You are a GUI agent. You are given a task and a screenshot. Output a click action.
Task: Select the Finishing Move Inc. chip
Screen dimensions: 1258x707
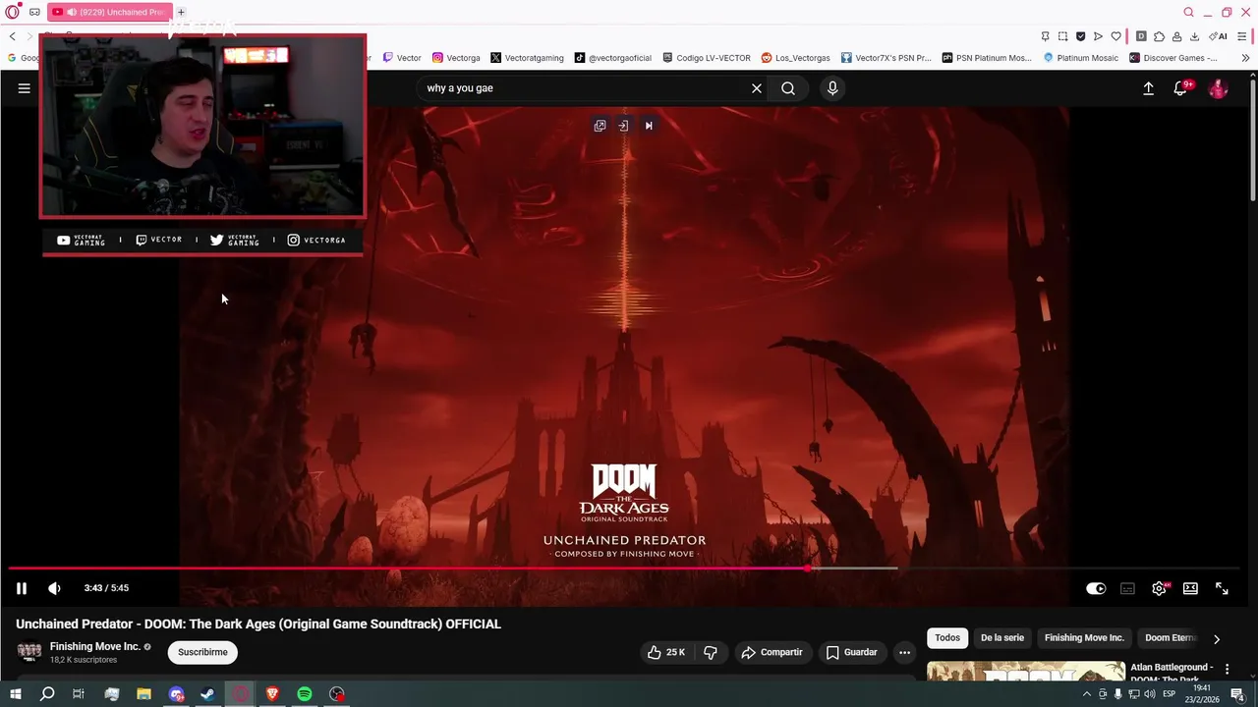(x=1084, y=637)
